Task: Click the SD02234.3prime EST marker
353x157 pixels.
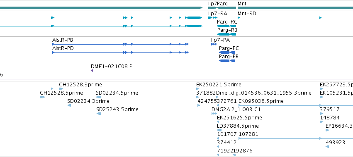Action: pyautogui.click(x=69, y=105)
